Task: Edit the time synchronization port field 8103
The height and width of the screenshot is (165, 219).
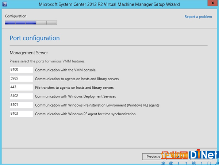Action: (21, 114)
